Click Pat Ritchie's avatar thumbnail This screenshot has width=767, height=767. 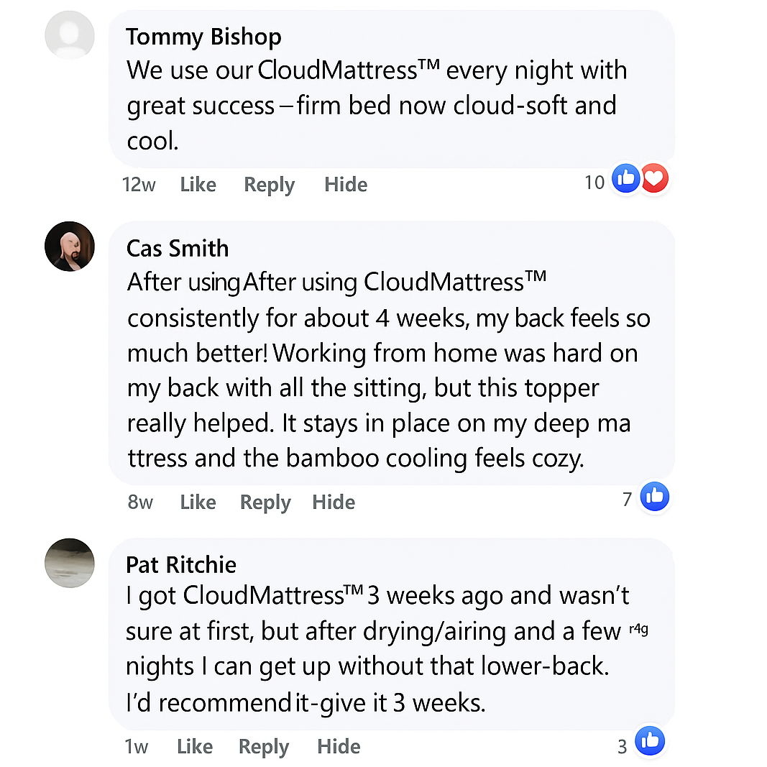(x=70, y=563)
